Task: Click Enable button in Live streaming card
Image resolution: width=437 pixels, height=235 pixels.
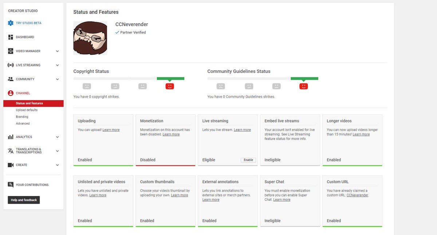Action: click(248, 160)
